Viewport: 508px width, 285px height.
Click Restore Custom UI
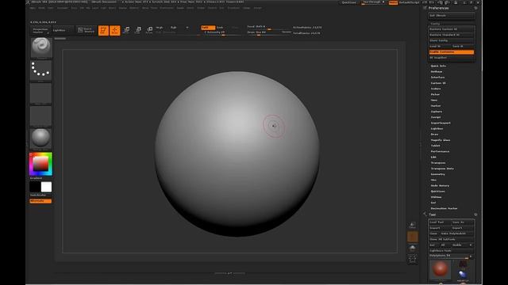pos(452,29)
